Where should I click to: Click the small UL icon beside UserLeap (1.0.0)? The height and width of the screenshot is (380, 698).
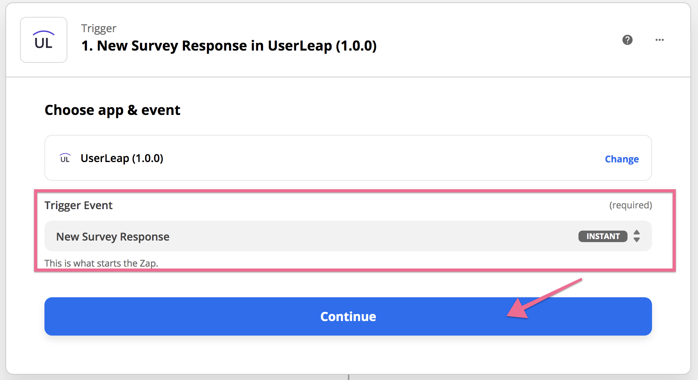click(x=65, y=158)
